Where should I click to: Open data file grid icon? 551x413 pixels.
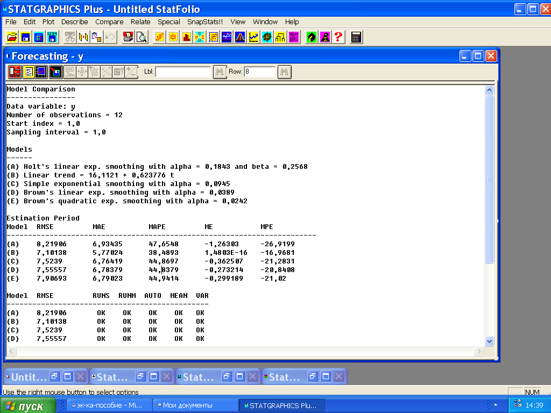coord(39,37)
